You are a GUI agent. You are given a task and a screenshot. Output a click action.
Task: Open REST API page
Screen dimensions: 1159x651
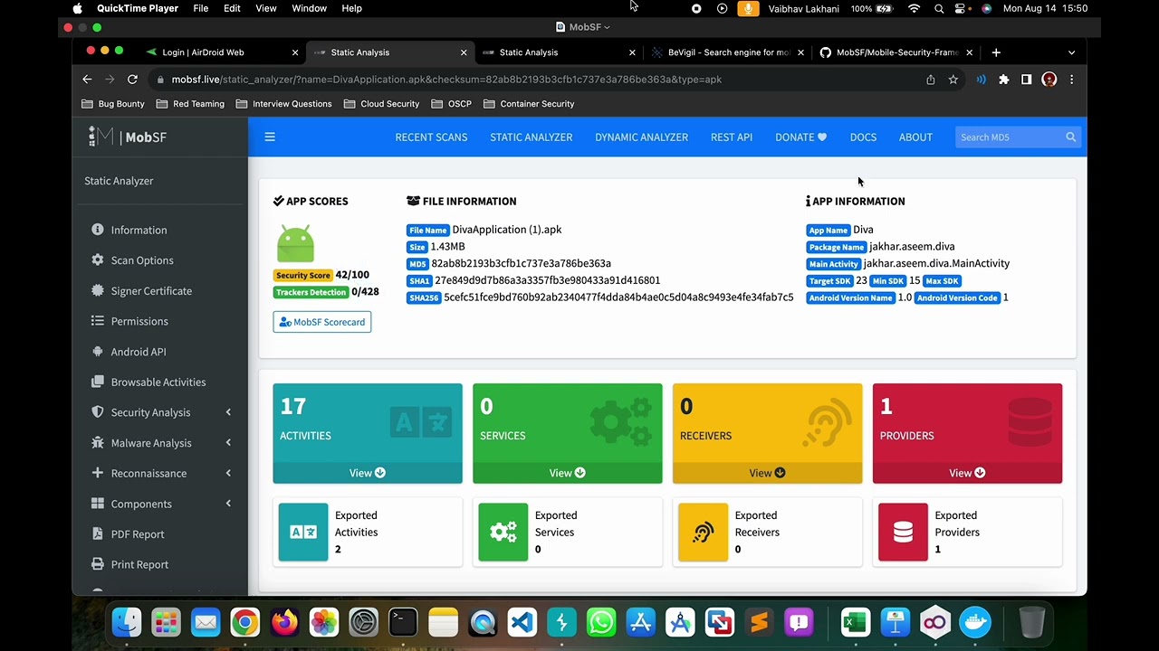732,137
